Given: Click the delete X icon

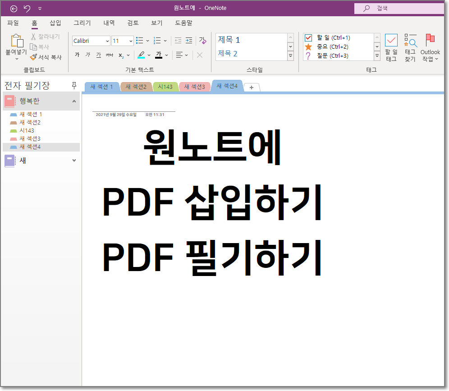Looking at the screenshot, I should (200, 55).
